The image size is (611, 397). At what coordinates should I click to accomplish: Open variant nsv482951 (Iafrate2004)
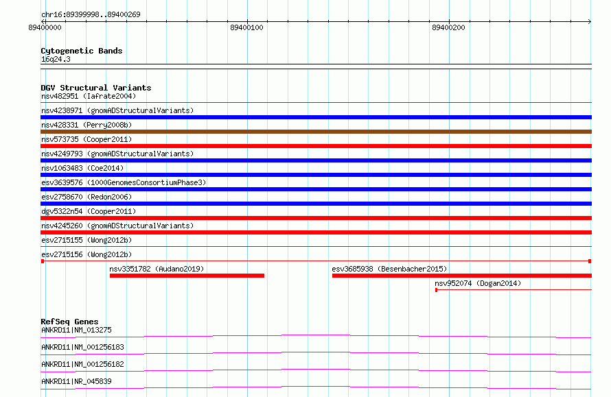[89, 96]
